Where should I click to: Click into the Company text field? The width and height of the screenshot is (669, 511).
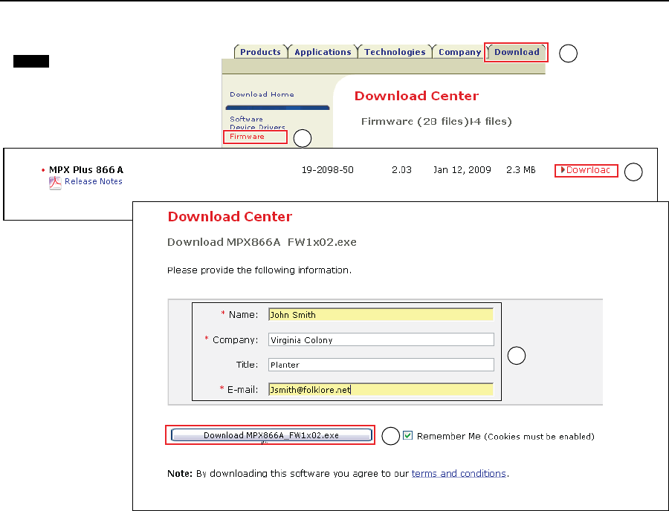pos(381,339)
